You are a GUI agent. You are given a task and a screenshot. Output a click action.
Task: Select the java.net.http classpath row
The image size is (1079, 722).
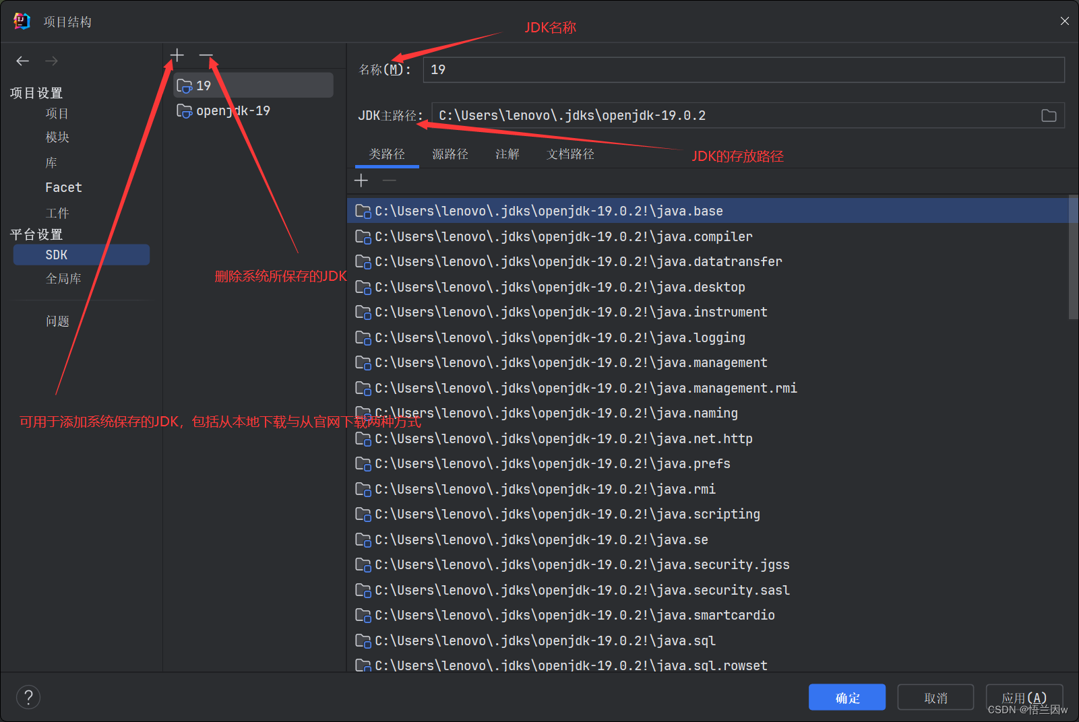pyautogui.click(x=708, y=438)
